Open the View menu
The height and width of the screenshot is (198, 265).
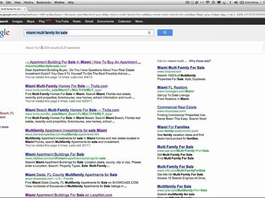tap(17, 2)
